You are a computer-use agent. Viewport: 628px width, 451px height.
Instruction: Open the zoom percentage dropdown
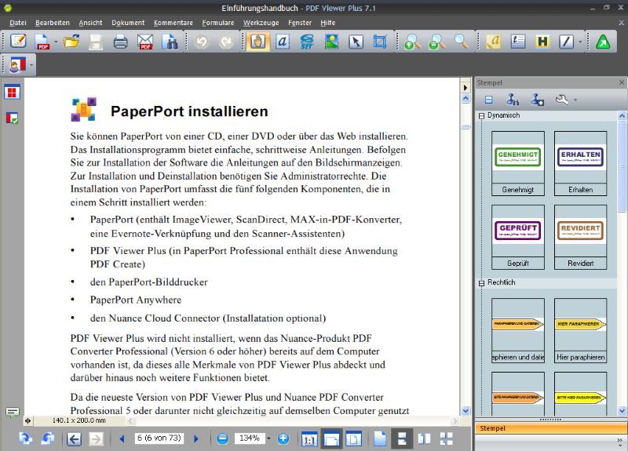268,438
